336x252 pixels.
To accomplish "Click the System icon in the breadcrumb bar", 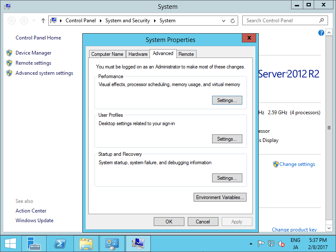I will 168,20.
